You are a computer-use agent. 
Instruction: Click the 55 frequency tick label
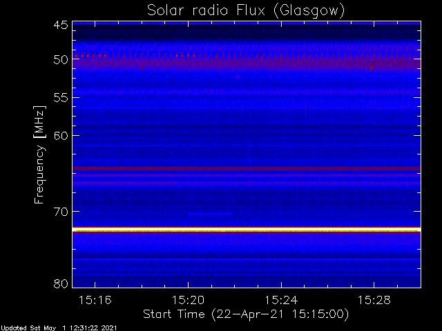tap(61, 98)
